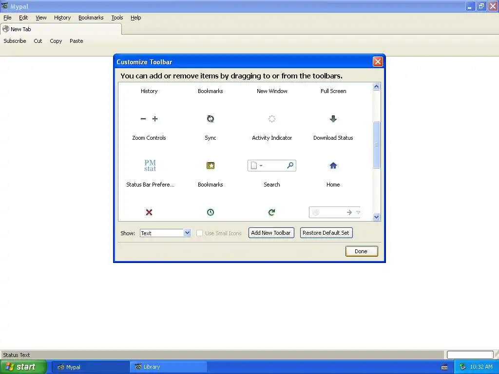Switch to Library taskbar button
This screenshot has width=499, height=374.
click(x=168, y=367)
